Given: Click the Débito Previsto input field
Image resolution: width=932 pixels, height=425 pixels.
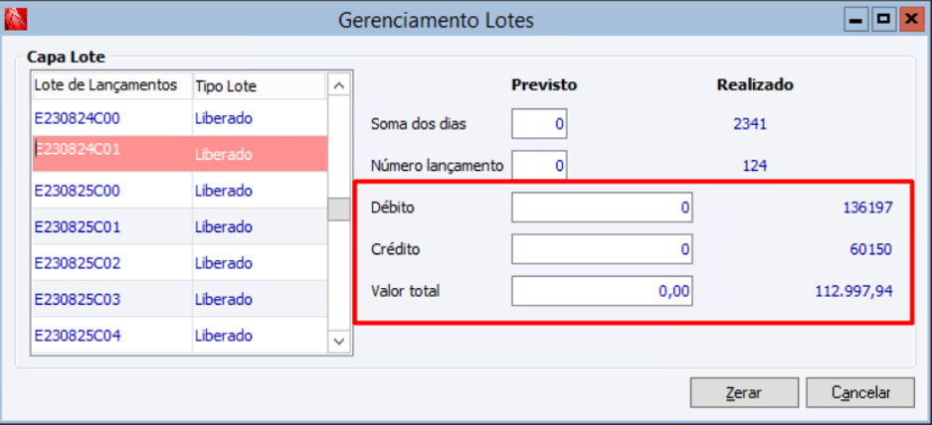Looking at the screenshot, I should click(x=602, y=208).
